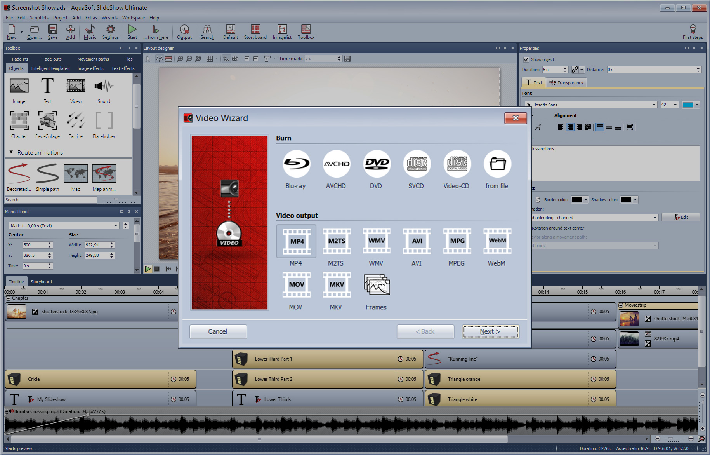Expand the Mark 1 manual input dropdown
710x455 pixels.
pos(116,226)
